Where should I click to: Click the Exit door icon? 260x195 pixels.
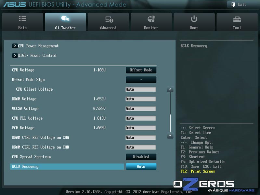[233, 5]
